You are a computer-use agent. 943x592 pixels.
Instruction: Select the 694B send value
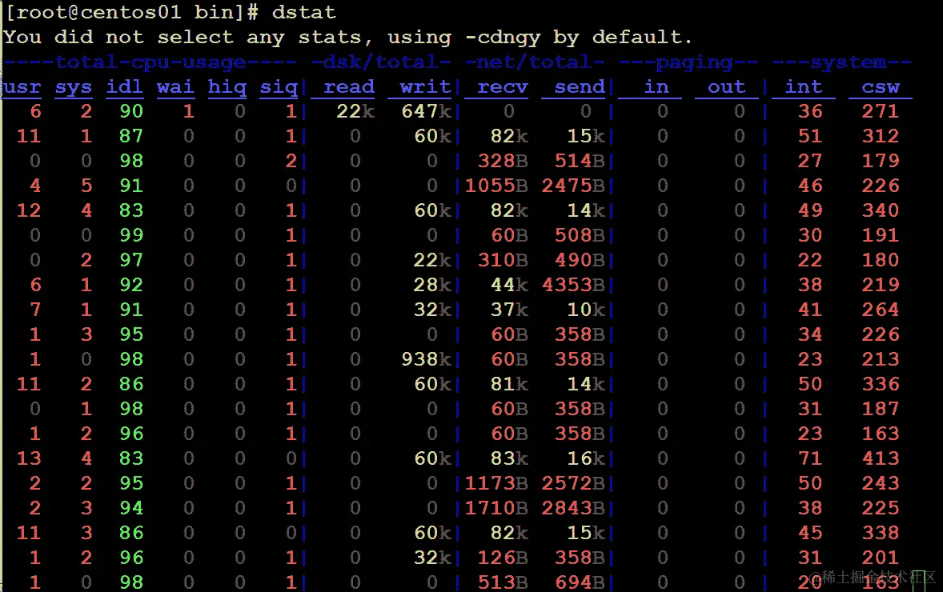[x=580, y=582]
